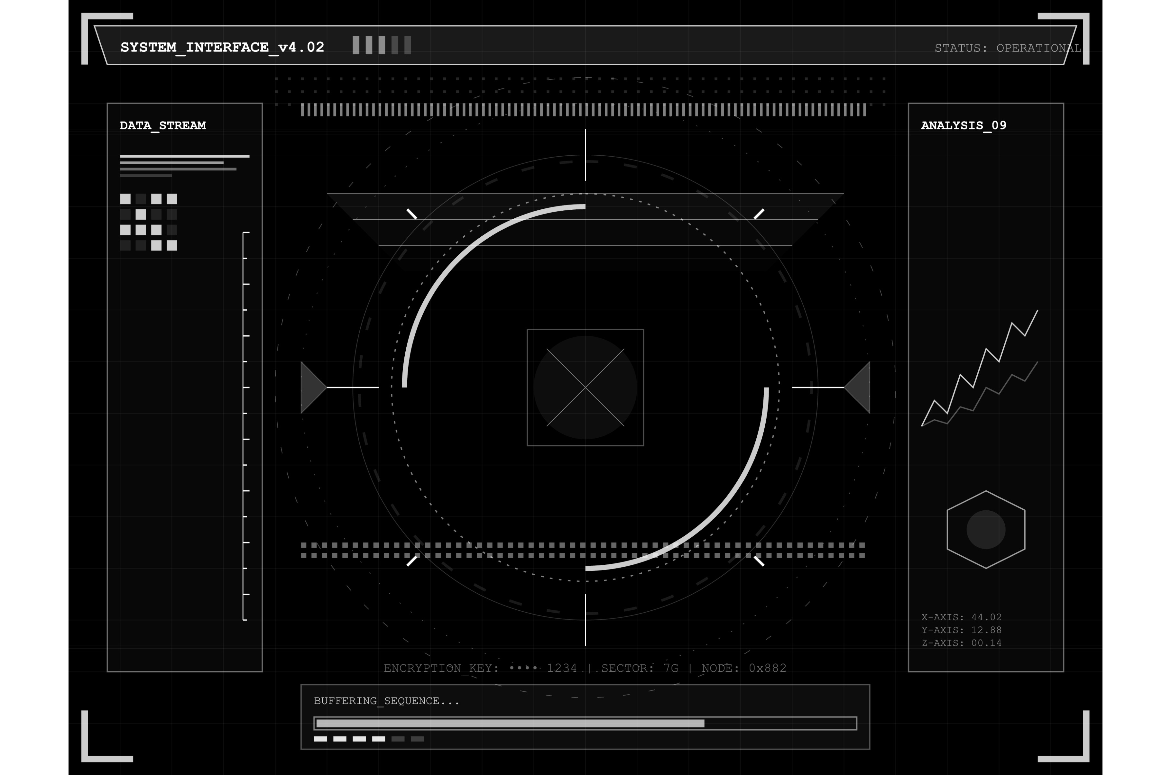Click the top-left diagonal tick mark on reticle
Viewport: 1171px width, 775px height.
pyautogui.click(x=412, y=214)
